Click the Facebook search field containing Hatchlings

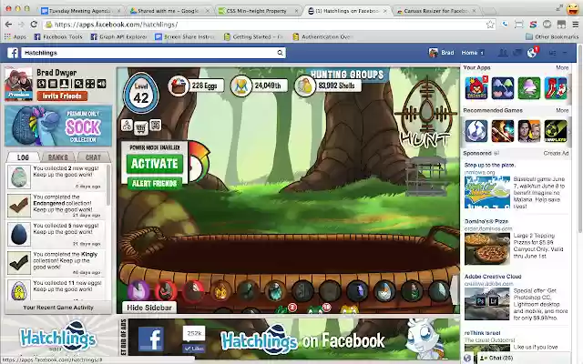coord(154,53)
